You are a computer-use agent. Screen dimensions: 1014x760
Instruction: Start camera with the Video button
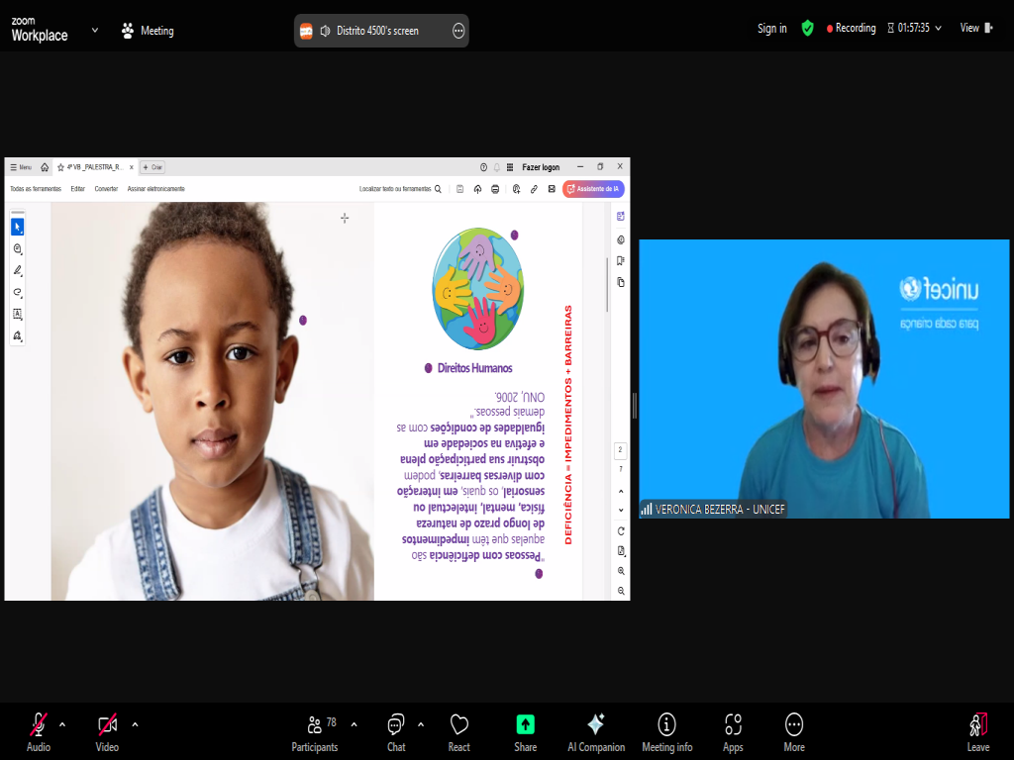pos(107,731)
